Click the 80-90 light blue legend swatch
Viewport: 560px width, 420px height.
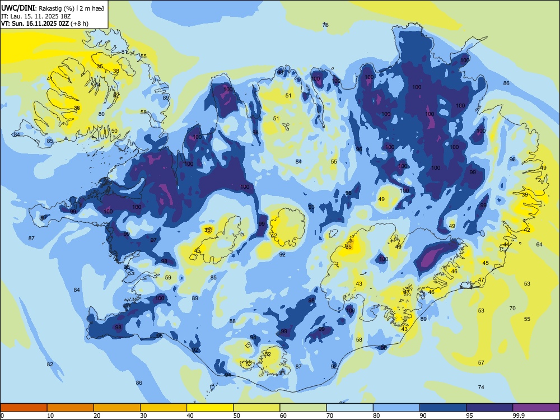(396, 408)
